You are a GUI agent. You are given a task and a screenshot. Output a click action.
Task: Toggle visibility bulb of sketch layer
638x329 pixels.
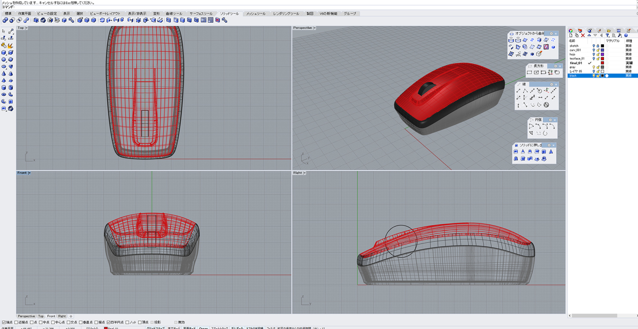[594, 46]
